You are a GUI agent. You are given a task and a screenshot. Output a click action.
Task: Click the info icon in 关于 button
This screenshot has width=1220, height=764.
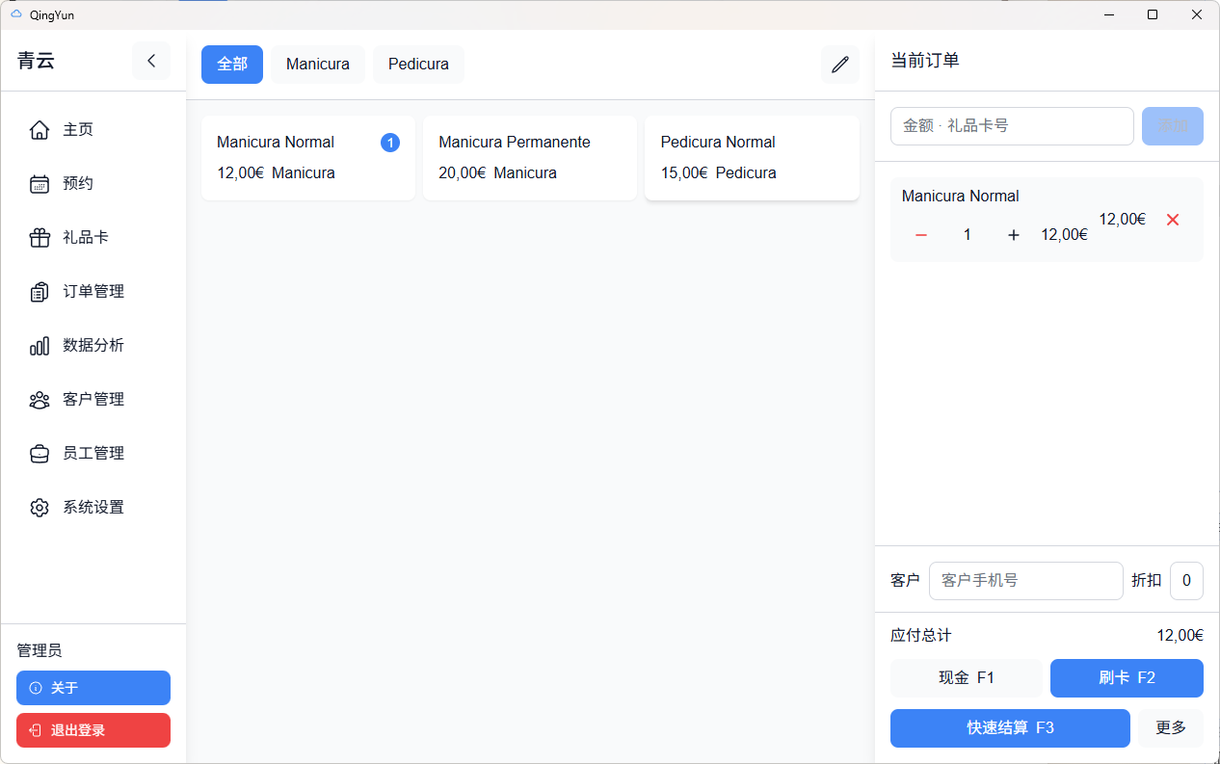coord(36,688)
